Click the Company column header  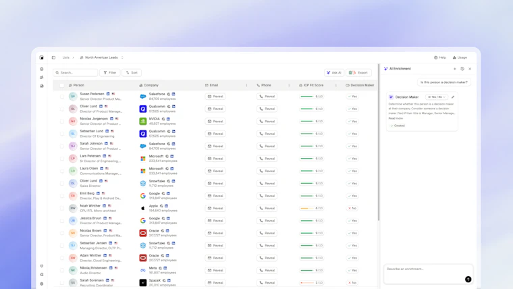149,86
